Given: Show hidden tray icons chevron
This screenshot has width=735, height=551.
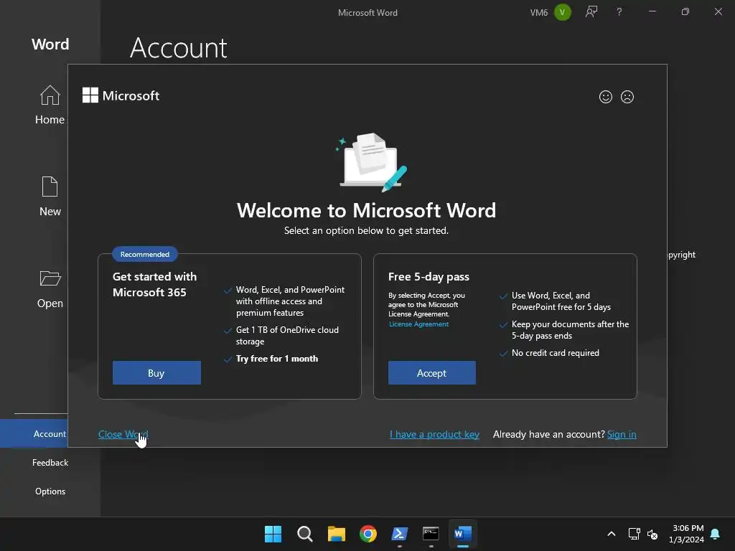Looking at the screenshot, I should (612, 534).
